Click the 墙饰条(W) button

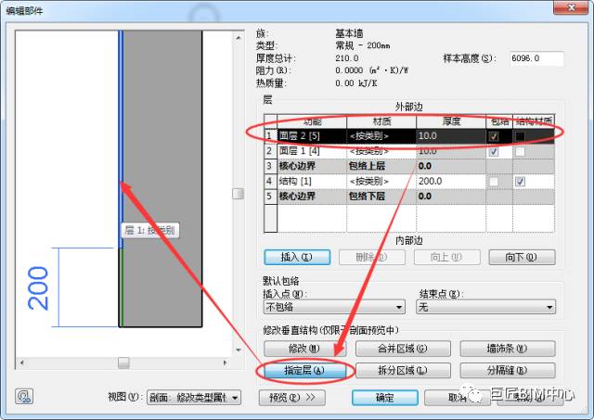pos(508,349)
